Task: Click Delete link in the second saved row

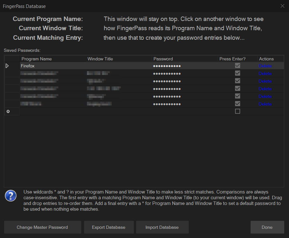Action: coord(265,73)
